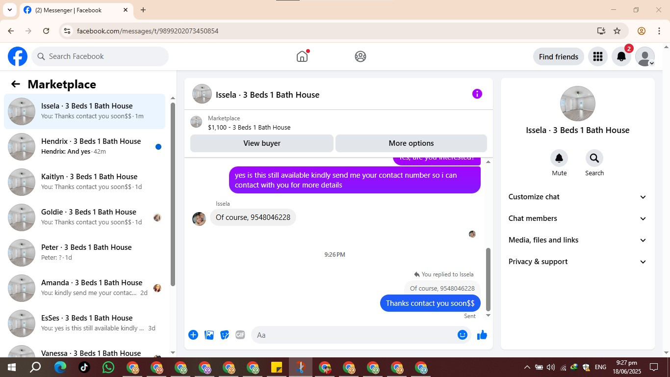
Task: Open the Peter conversation
Action: (x=85, y=253)
